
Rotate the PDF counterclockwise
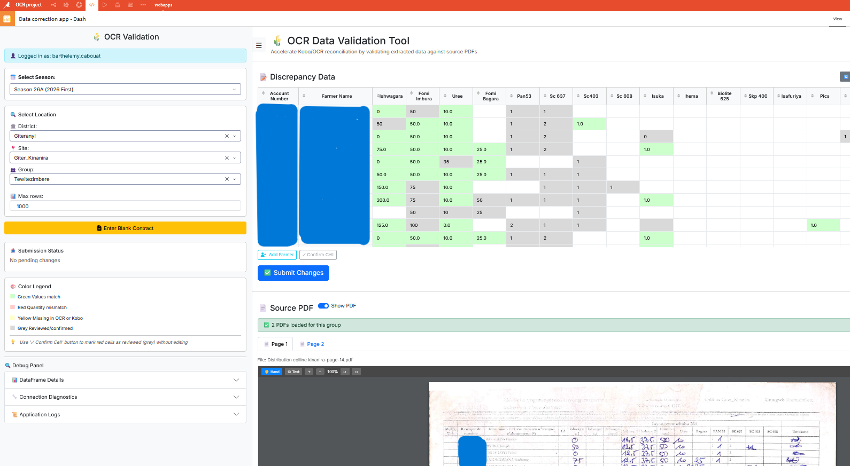345,372
